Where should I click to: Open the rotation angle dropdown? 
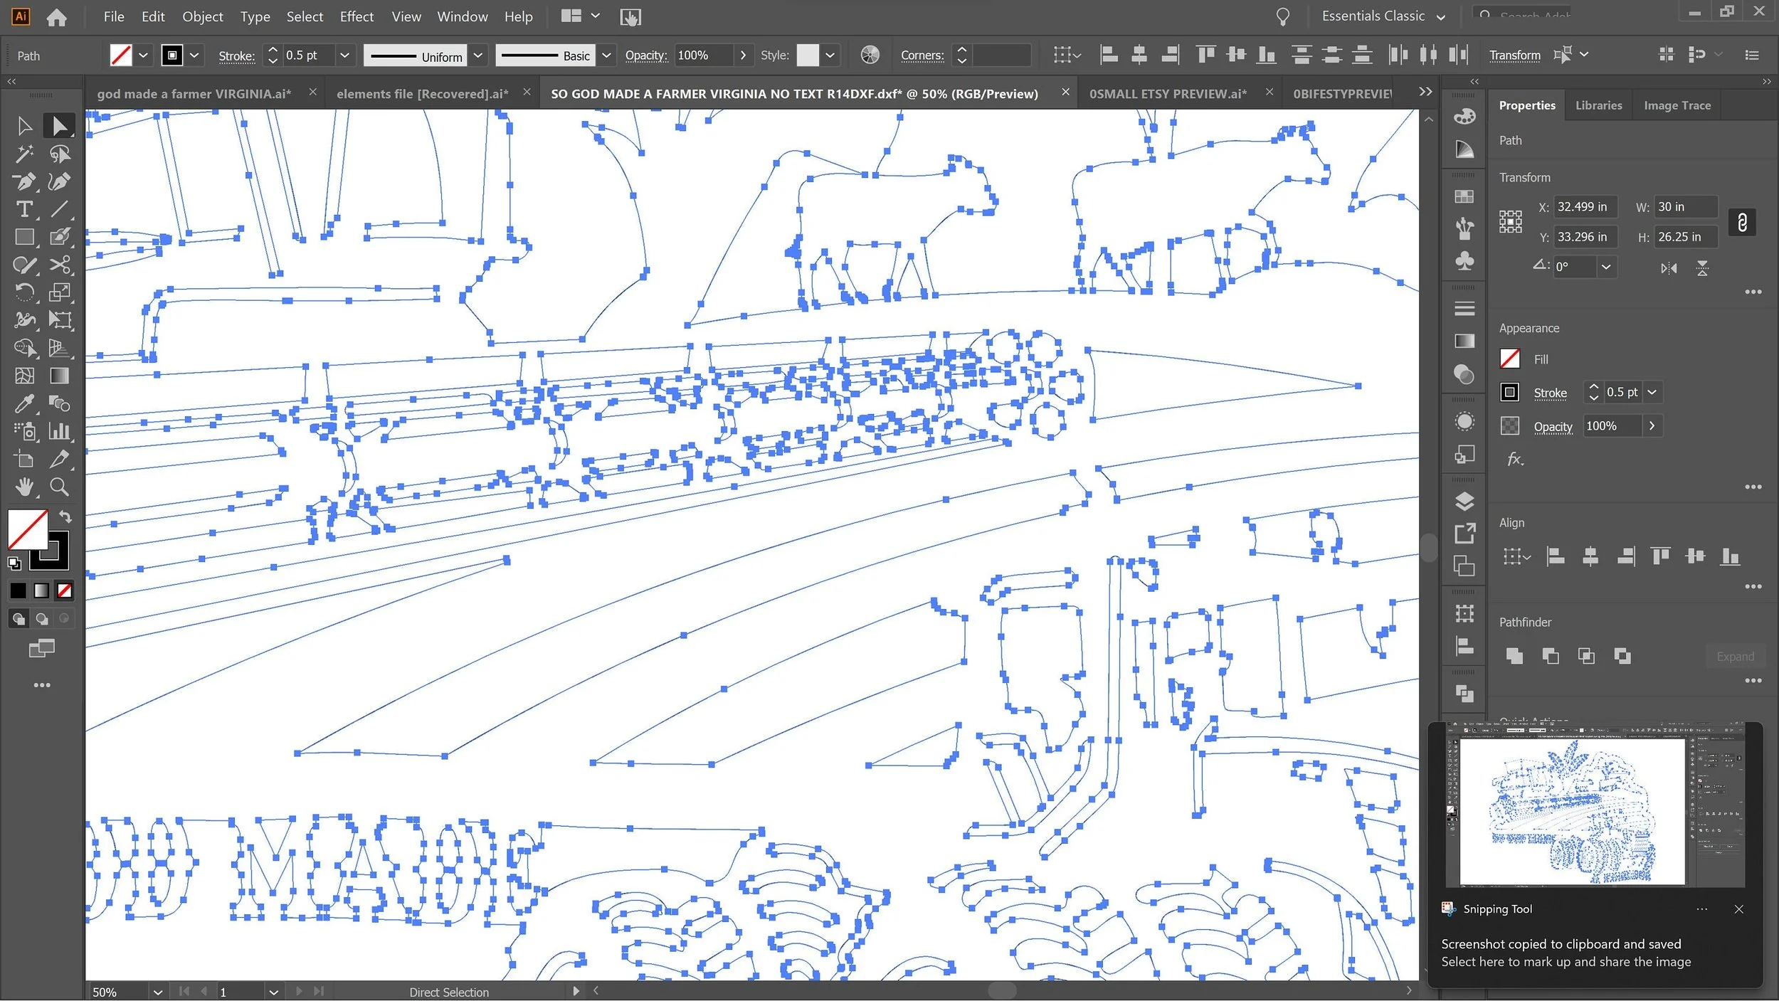pyautogui.click(x=1606, y=267)
